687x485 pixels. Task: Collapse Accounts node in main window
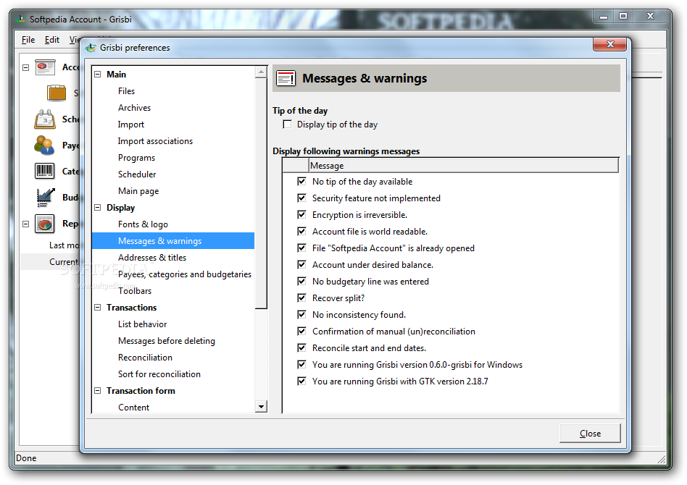pos(26,68)
